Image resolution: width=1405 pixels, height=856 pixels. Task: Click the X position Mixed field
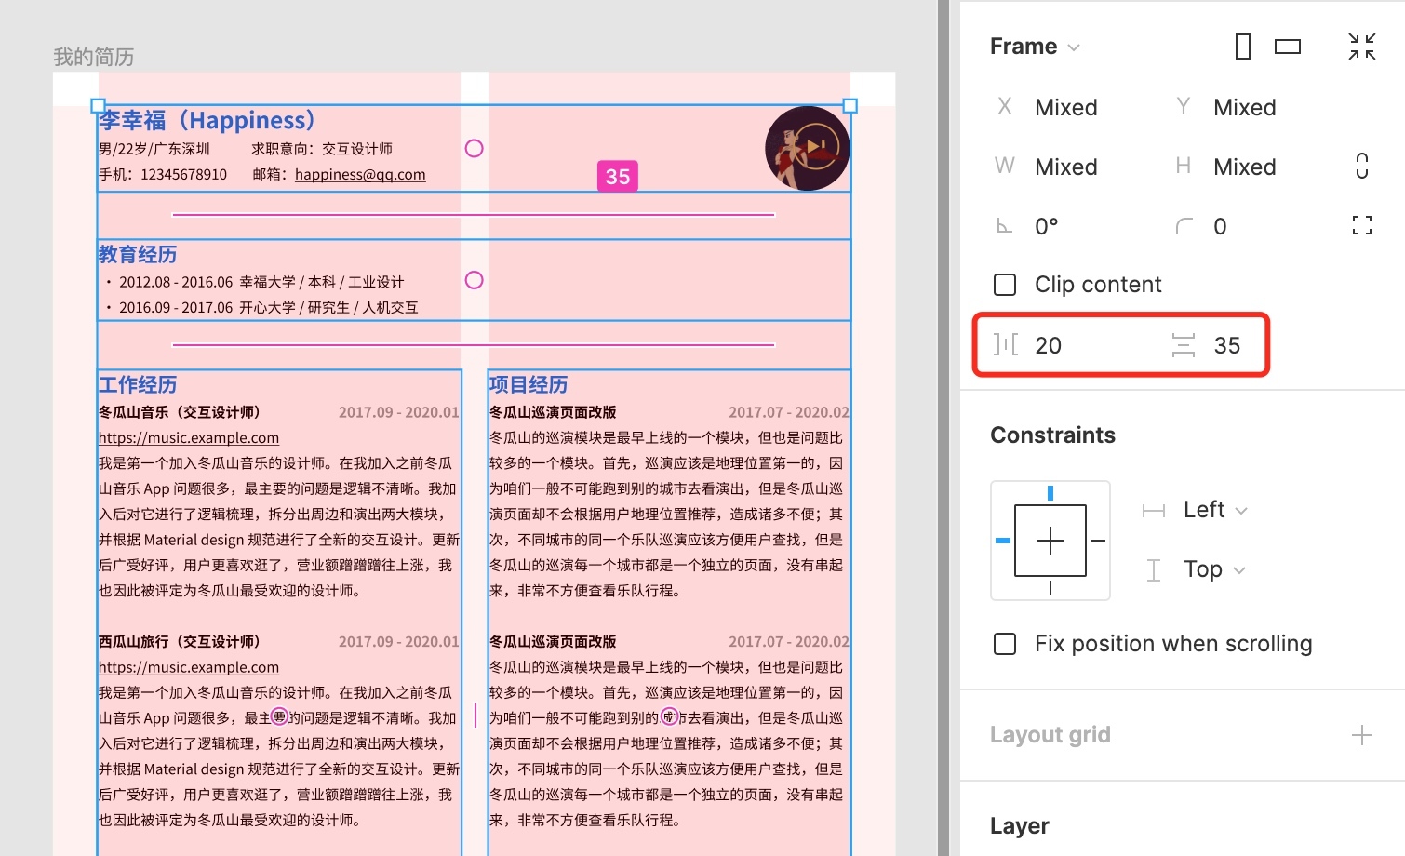pyautogui.click(x=1066, y=107)
